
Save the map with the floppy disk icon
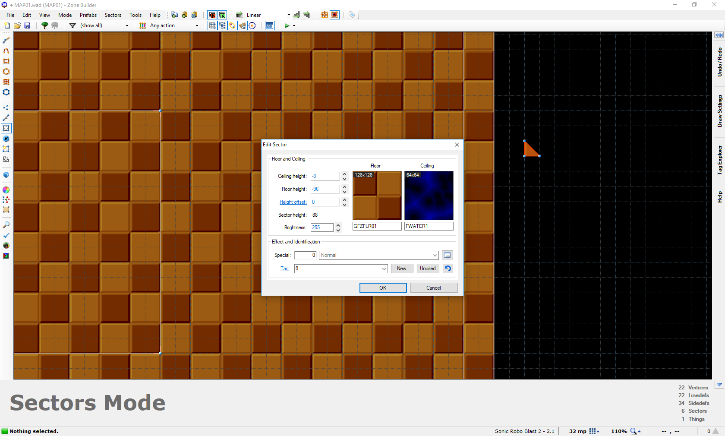click(x=27, y=25)
